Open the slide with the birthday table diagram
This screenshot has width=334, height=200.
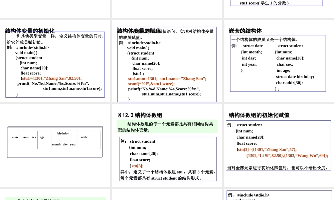55,145
